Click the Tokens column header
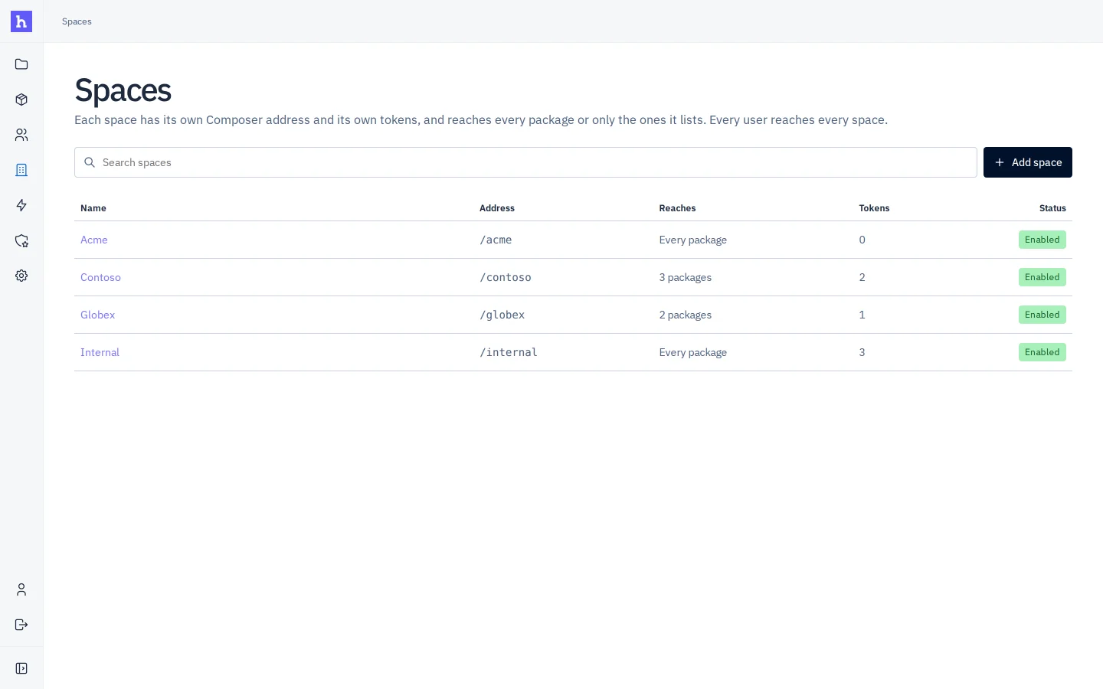The image size is (1103, 689). (874, 208)
